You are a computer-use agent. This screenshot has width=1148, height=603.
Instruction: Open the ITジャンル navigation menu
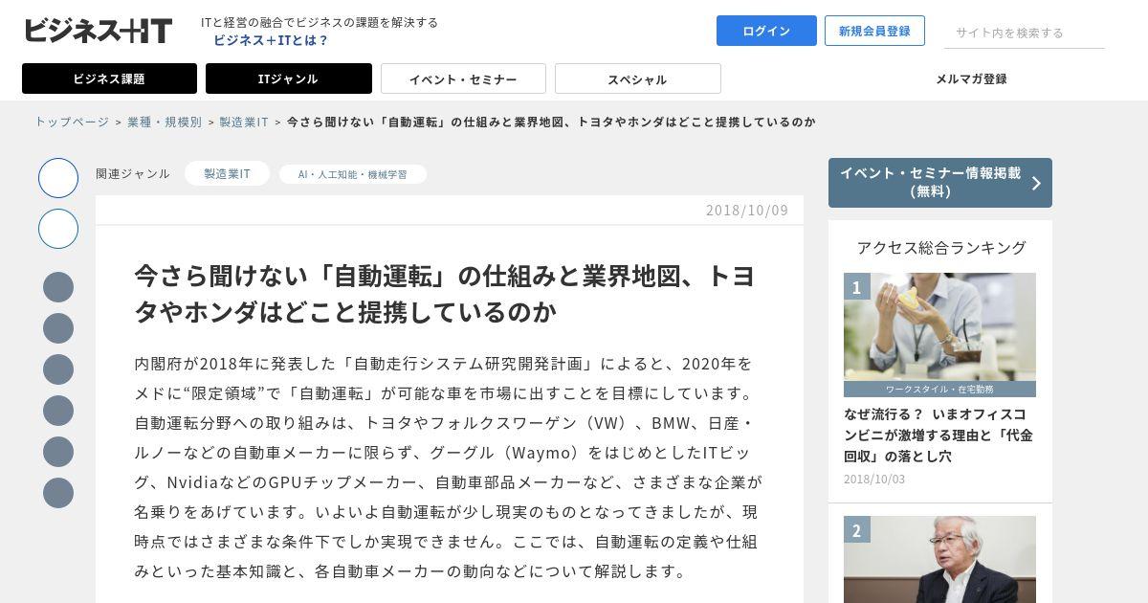[x=288, y=78]
